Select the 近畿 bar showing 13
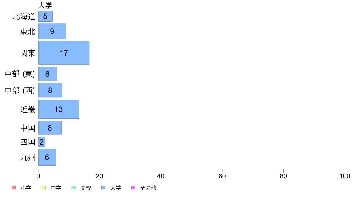Image resolution: width=353 pixels, height=218 pixels. pyautogui.click(x=59, y=109)
